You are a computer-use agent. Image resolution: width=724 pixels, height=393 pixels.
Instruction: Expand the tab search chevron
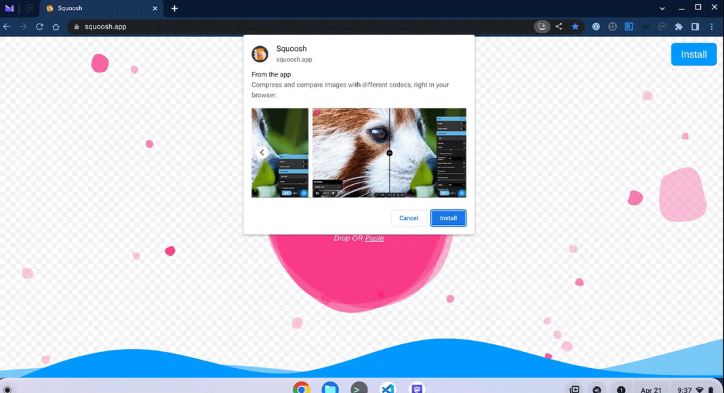662,8
